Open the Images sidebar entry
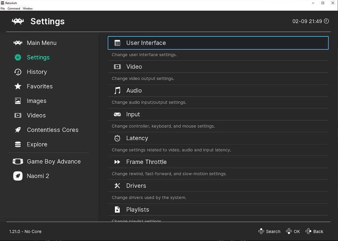 (x=36, y=101)
